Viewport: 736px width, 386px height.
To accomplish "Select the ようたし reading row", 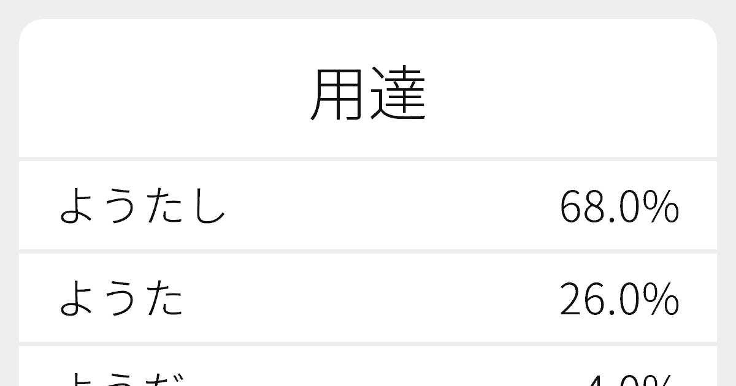I will pos(368,205).
